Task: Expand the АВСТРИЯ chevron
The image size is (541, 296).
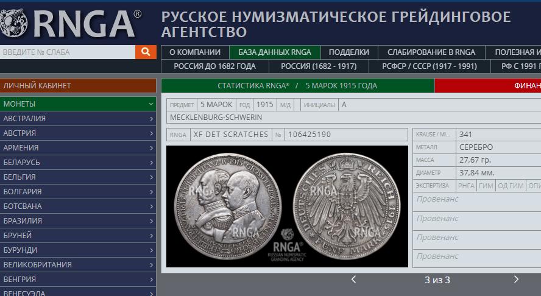Action: (151, 133)
